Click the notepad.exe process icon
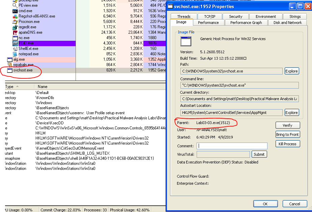The height and width of the screenshot is (212, 312). [x=15, y=54]
